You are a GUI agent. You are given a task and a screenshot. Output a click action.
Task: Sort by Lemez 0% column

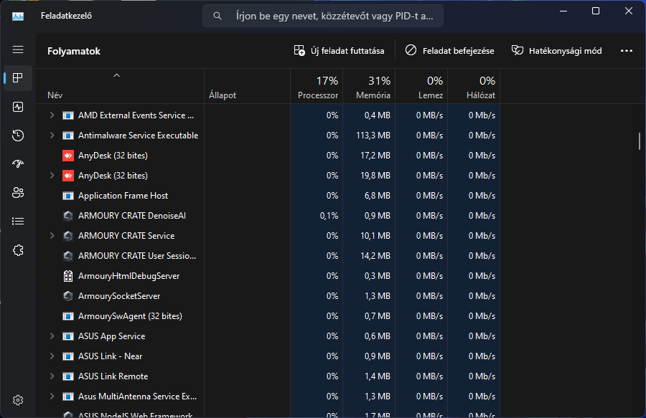click(421, 87)
